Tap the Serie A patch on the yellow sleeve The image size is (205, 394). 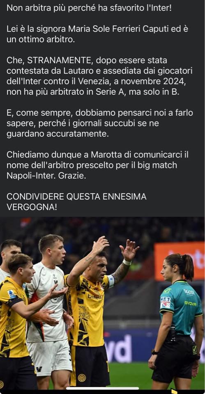tap(12, 294)
